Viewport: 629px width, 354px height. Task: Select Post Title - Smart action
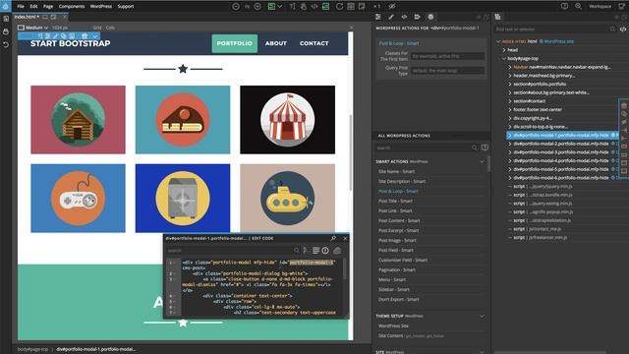395,201
